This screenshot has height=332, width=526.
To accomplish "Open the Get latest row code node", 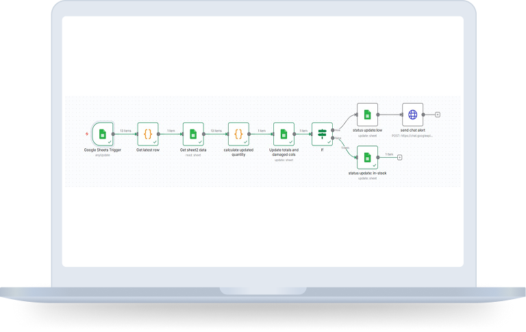I will pyautogui.click(x=147, y=133).
